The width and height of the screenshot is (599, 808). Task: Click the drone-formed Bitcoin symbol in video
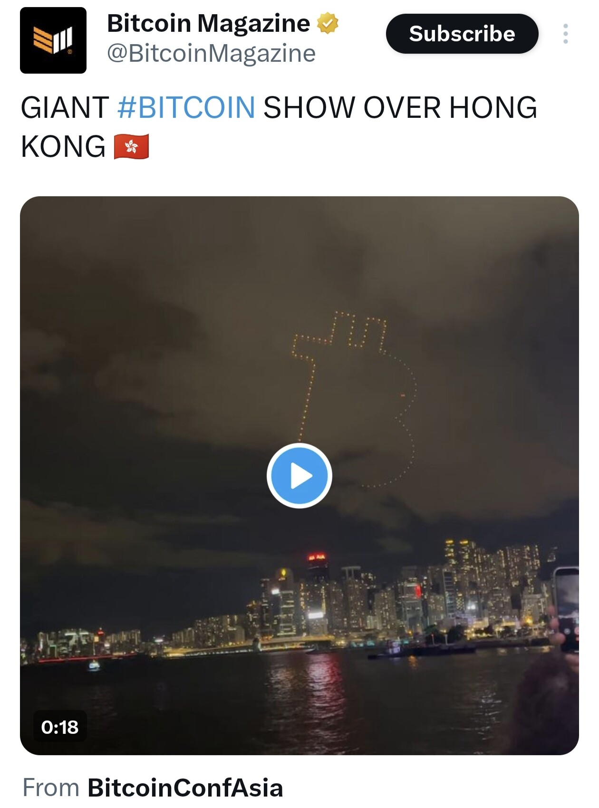coord(354,399)
